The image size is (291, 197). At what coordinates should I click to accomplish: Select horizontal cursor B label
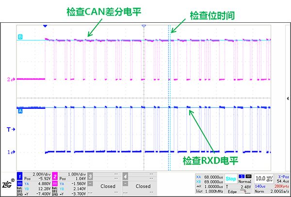pos(20,37)
